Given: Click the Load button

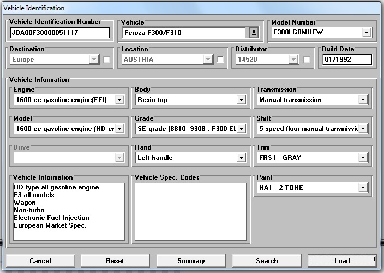Looking at the screenshot, I should tap(342, 261).
